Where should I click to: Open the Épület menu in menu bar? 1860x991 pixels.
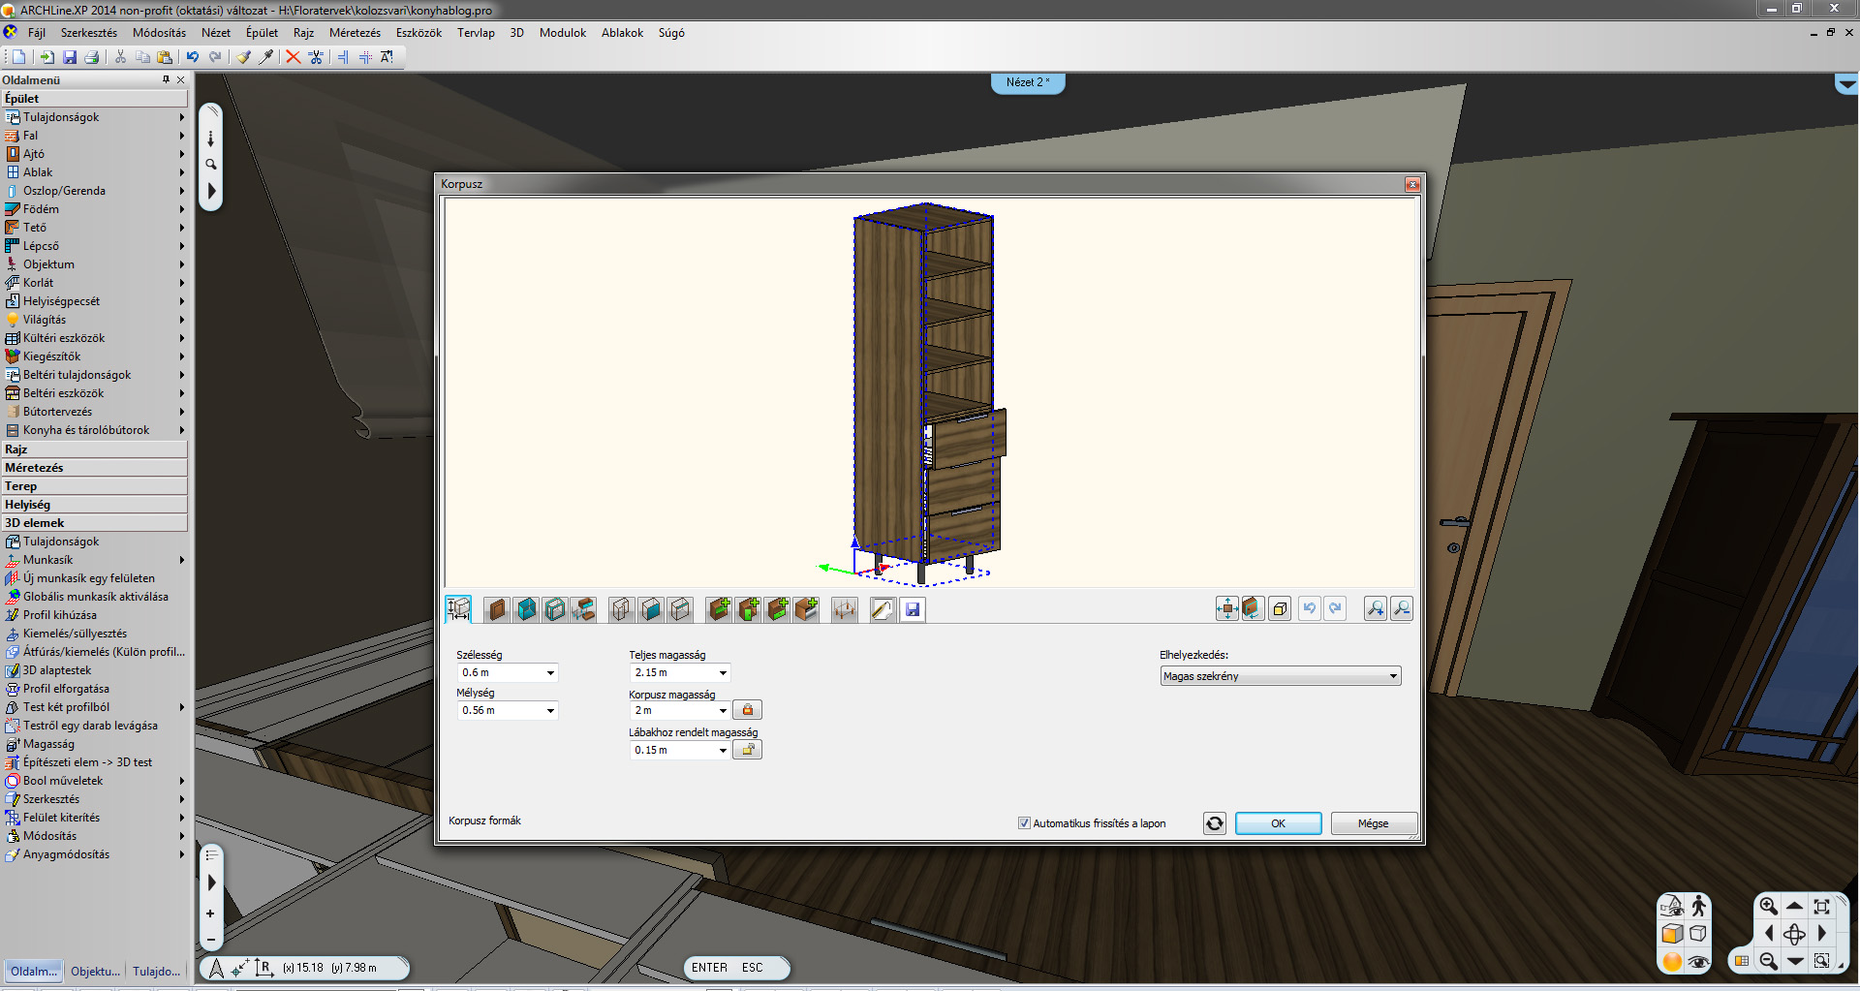point(262,33)
